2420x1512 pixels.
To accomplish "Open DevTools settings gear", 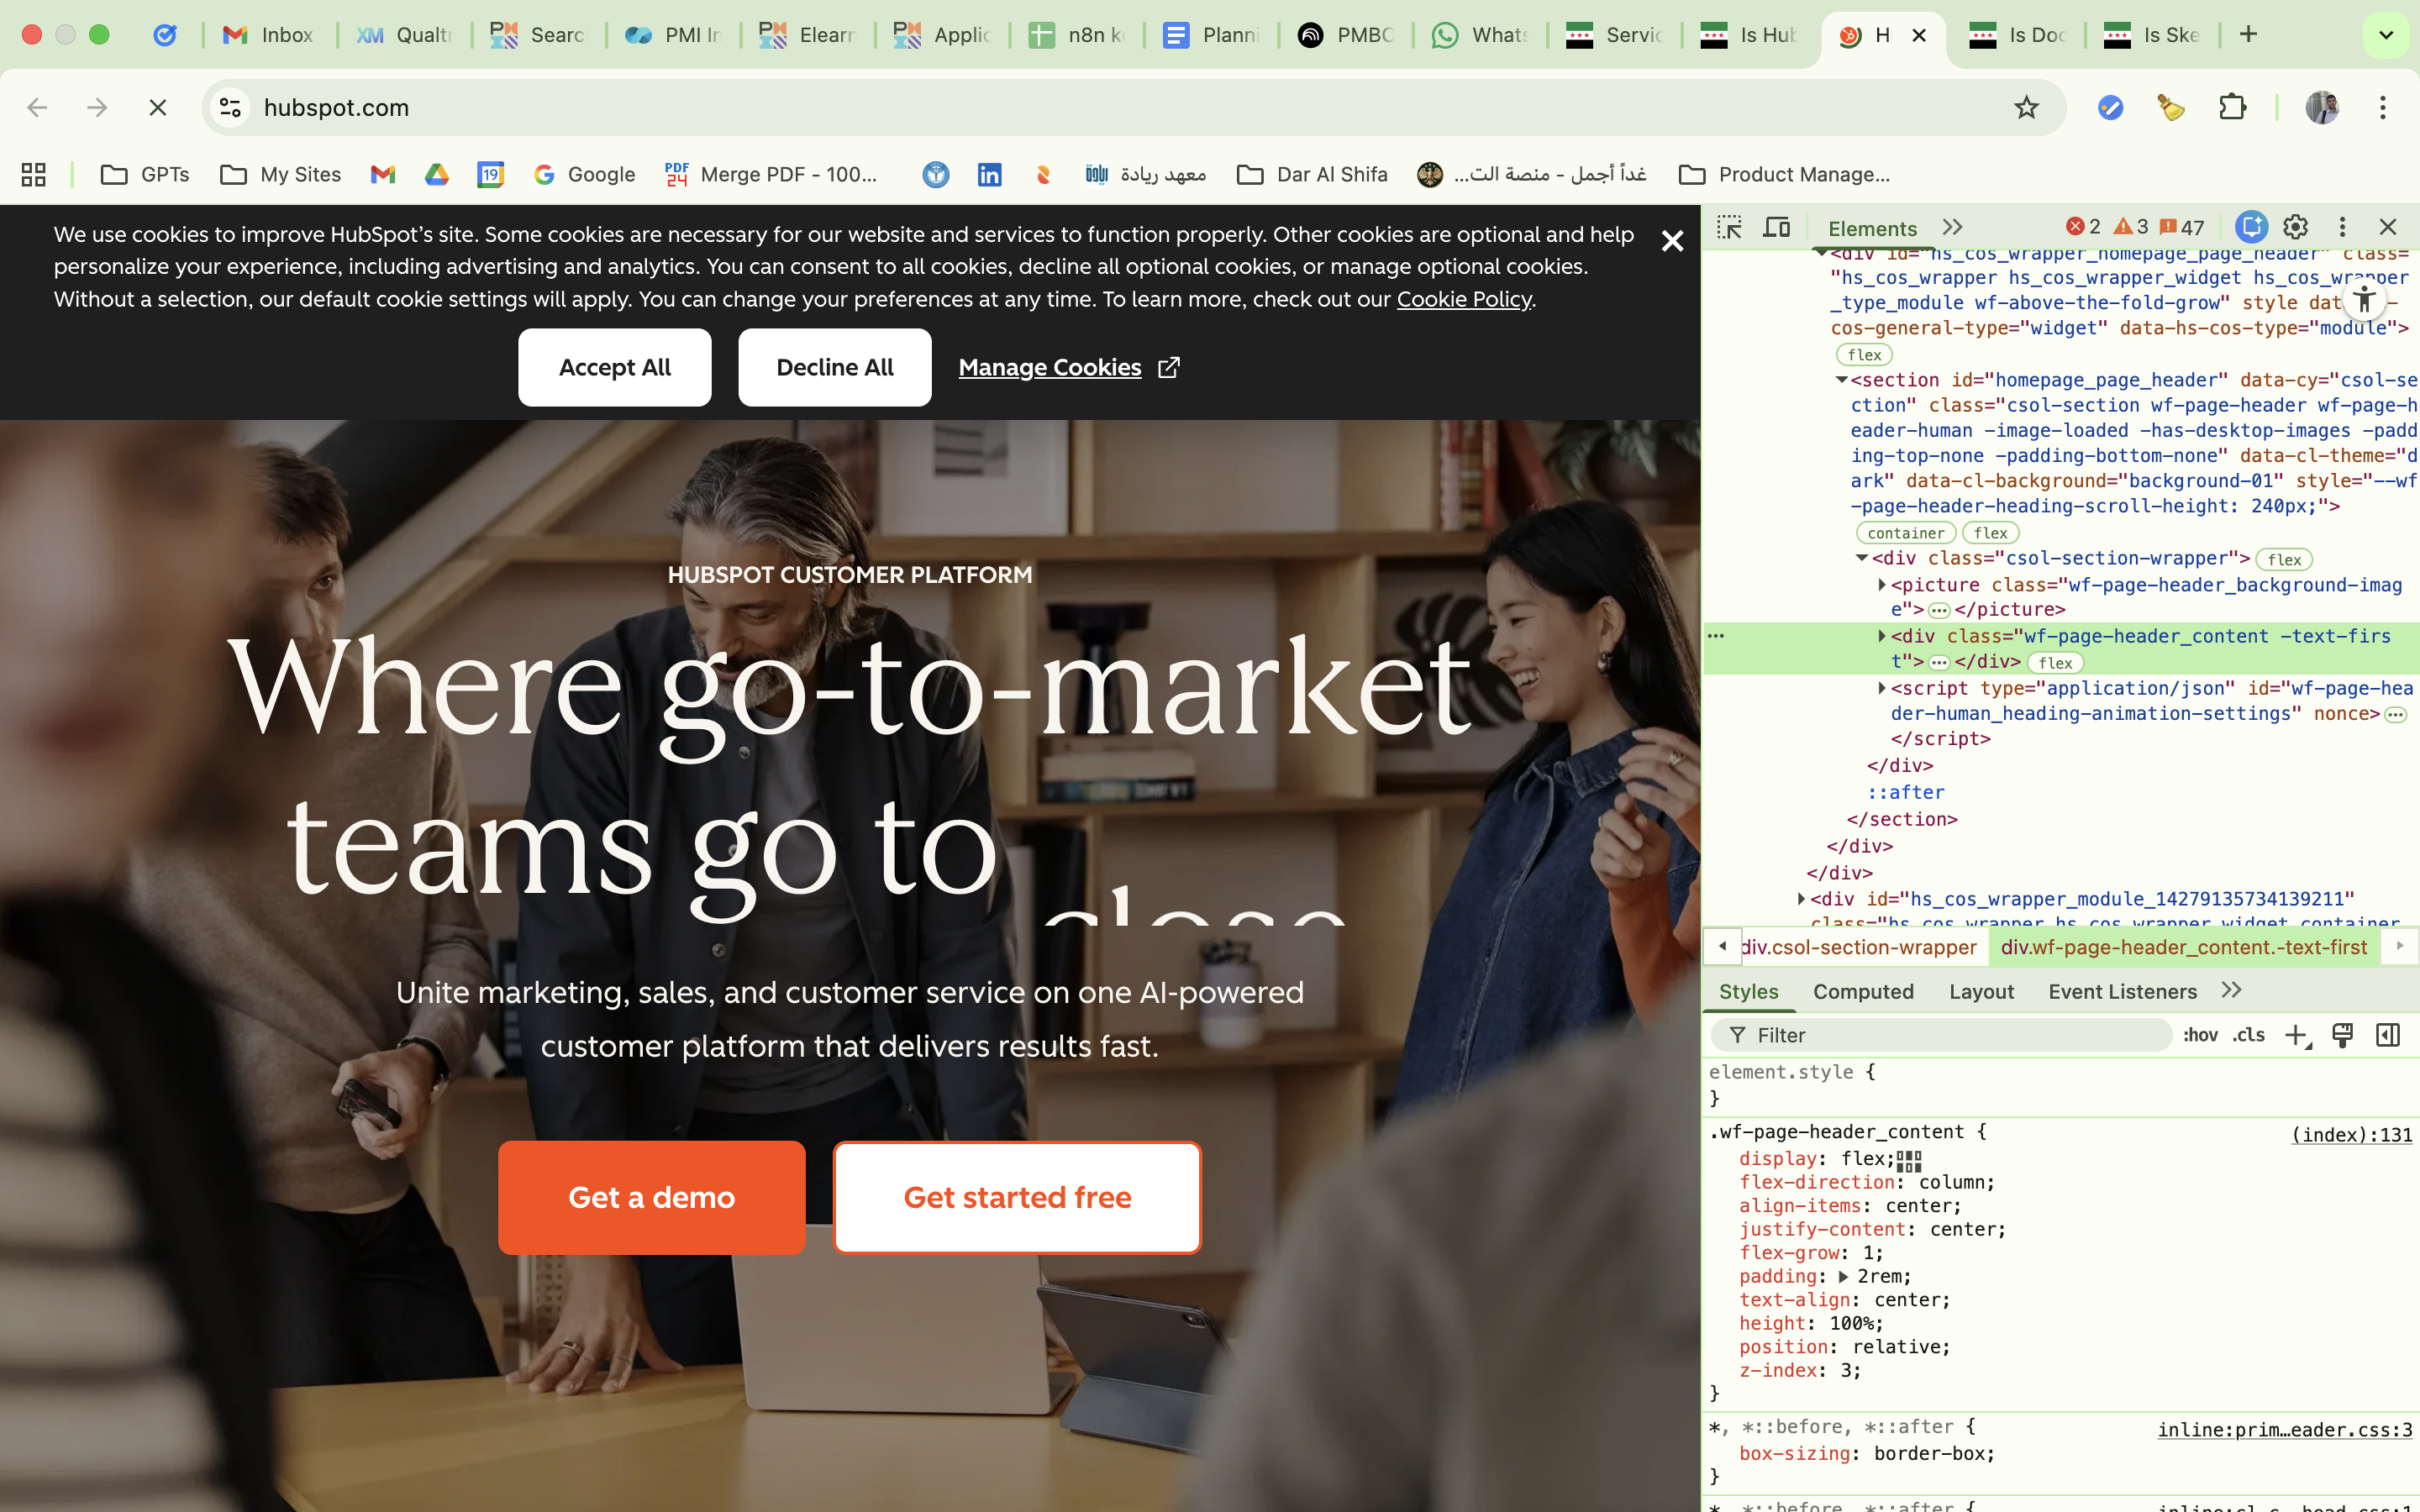I will tap(2295, 227).
